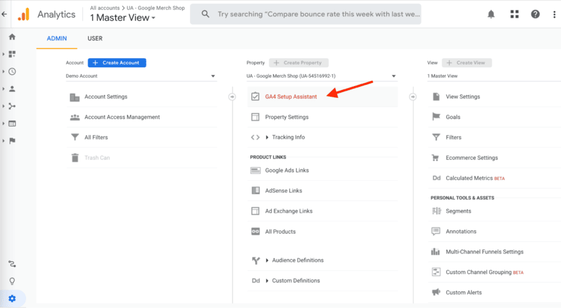Open the Demo Account dropdown
The height and width of the screenshot is (308, 561).
(x=140, y=76)
